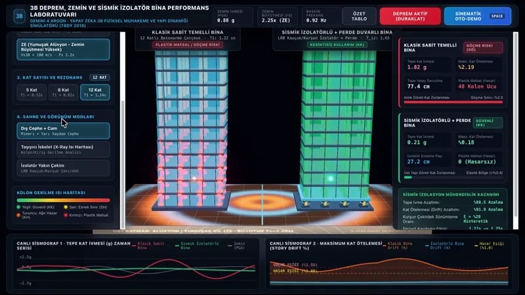The image size is (525, 295).
Task: Click 48 Kolon Ucu value
Action: pyautogui.click(x=477, y=87)
